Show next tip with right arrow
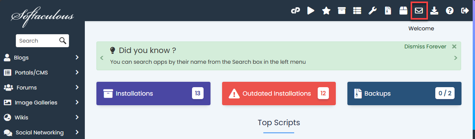The image size is (475, 139). (456, 58)
